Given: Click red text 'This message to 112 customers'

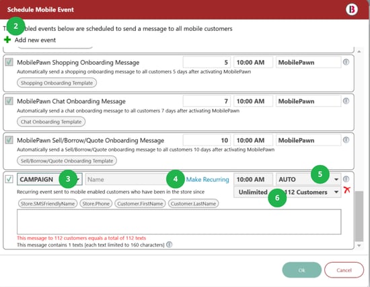Looking at the screenshot, I should coord(81,238).
